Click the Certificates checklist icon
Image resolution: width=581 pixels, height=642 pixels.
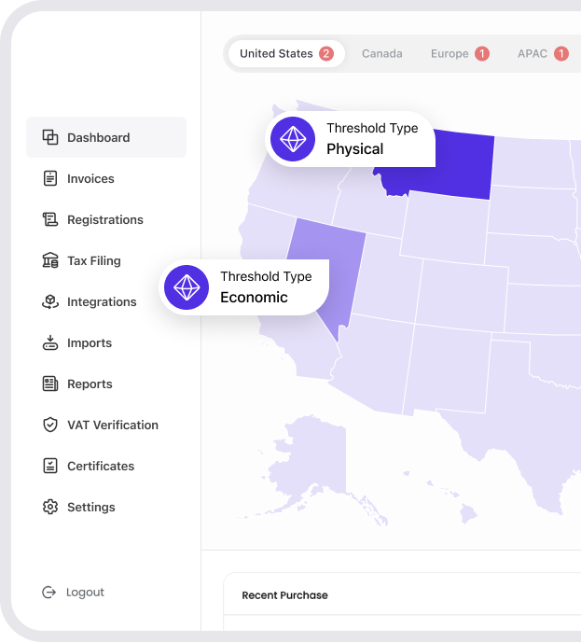(x=50, y=466)
